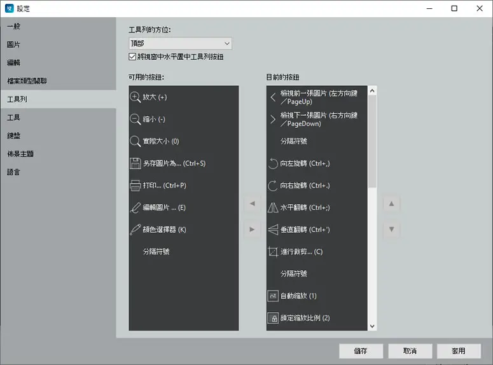Screen dimensions: 493x365
Task: Click the 打印 printer icon
Action: point(135,186)
